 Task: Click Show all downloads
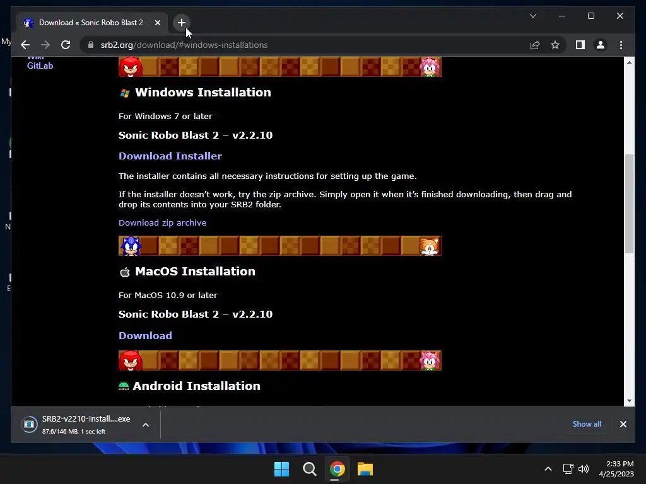click(587, 424)
